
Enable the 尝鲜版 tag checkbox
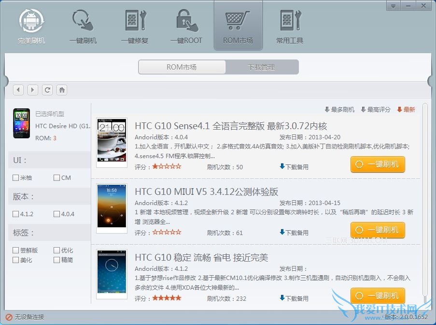click(15, 250)
